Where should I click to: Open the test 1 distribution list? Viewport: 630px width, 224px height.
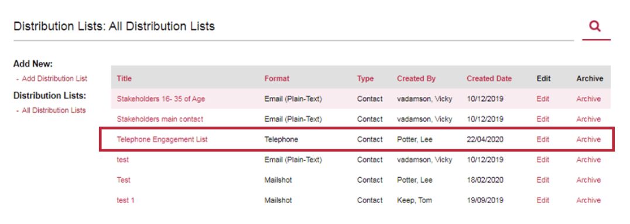[126, 201]
